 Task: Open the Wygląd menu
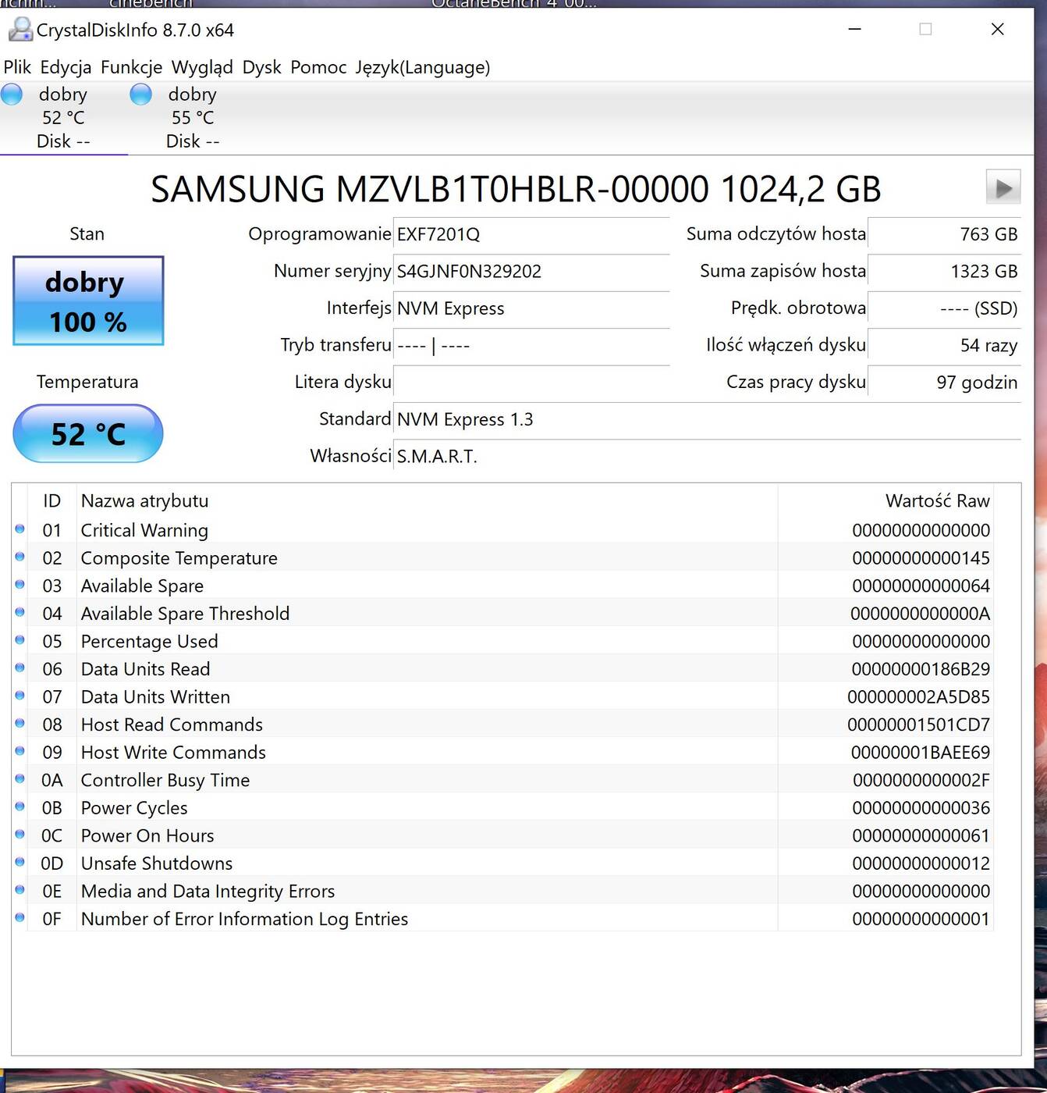point(202,67)
